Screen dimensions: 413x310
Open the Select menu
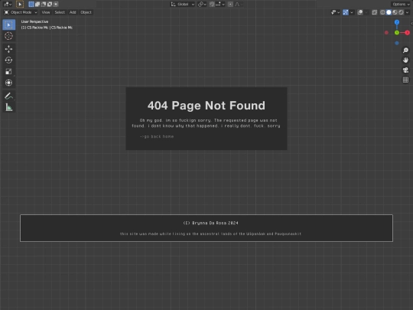(x=60, y=12)
